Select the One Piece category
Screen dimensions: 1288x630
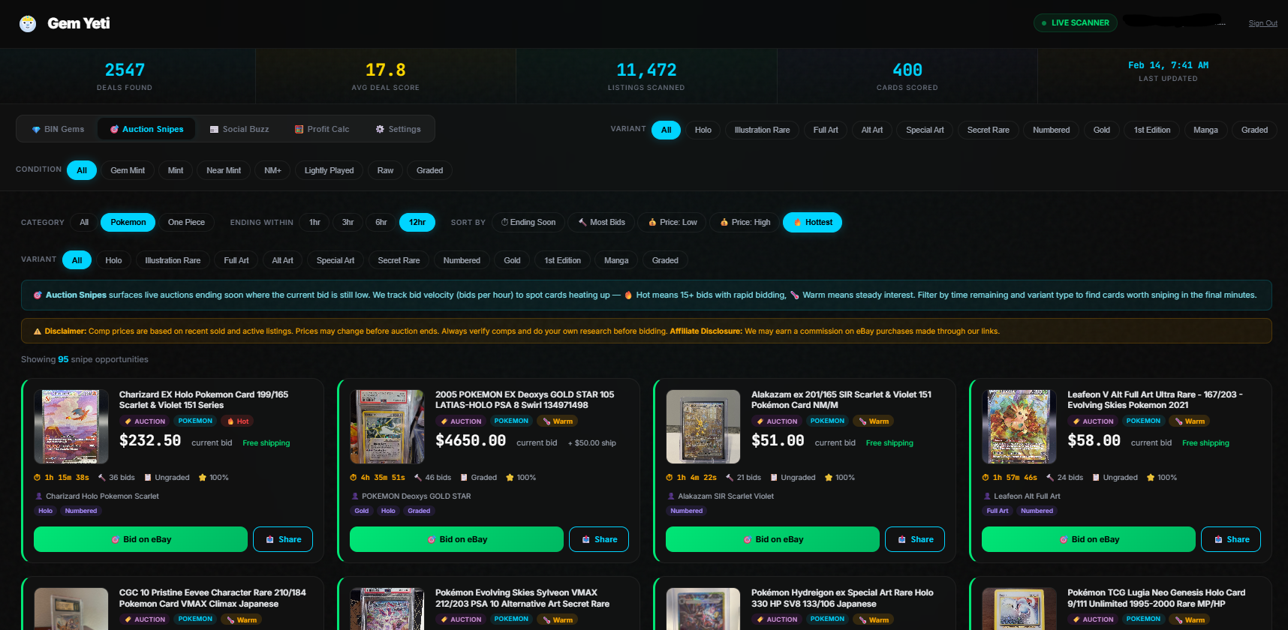[x=186, y=222]
